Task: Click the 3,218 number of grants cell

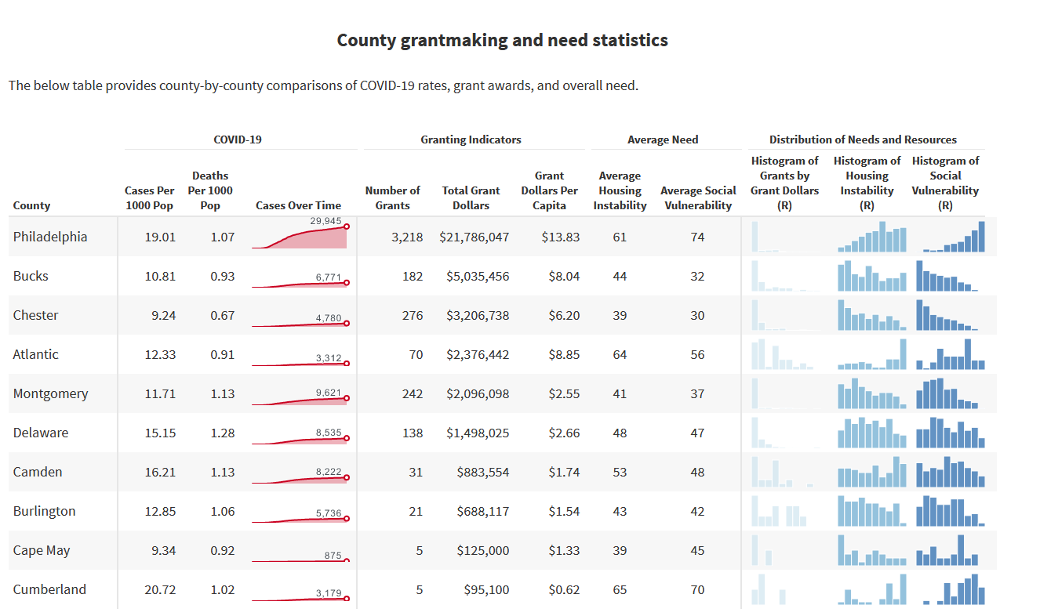Action: point(407,237)
